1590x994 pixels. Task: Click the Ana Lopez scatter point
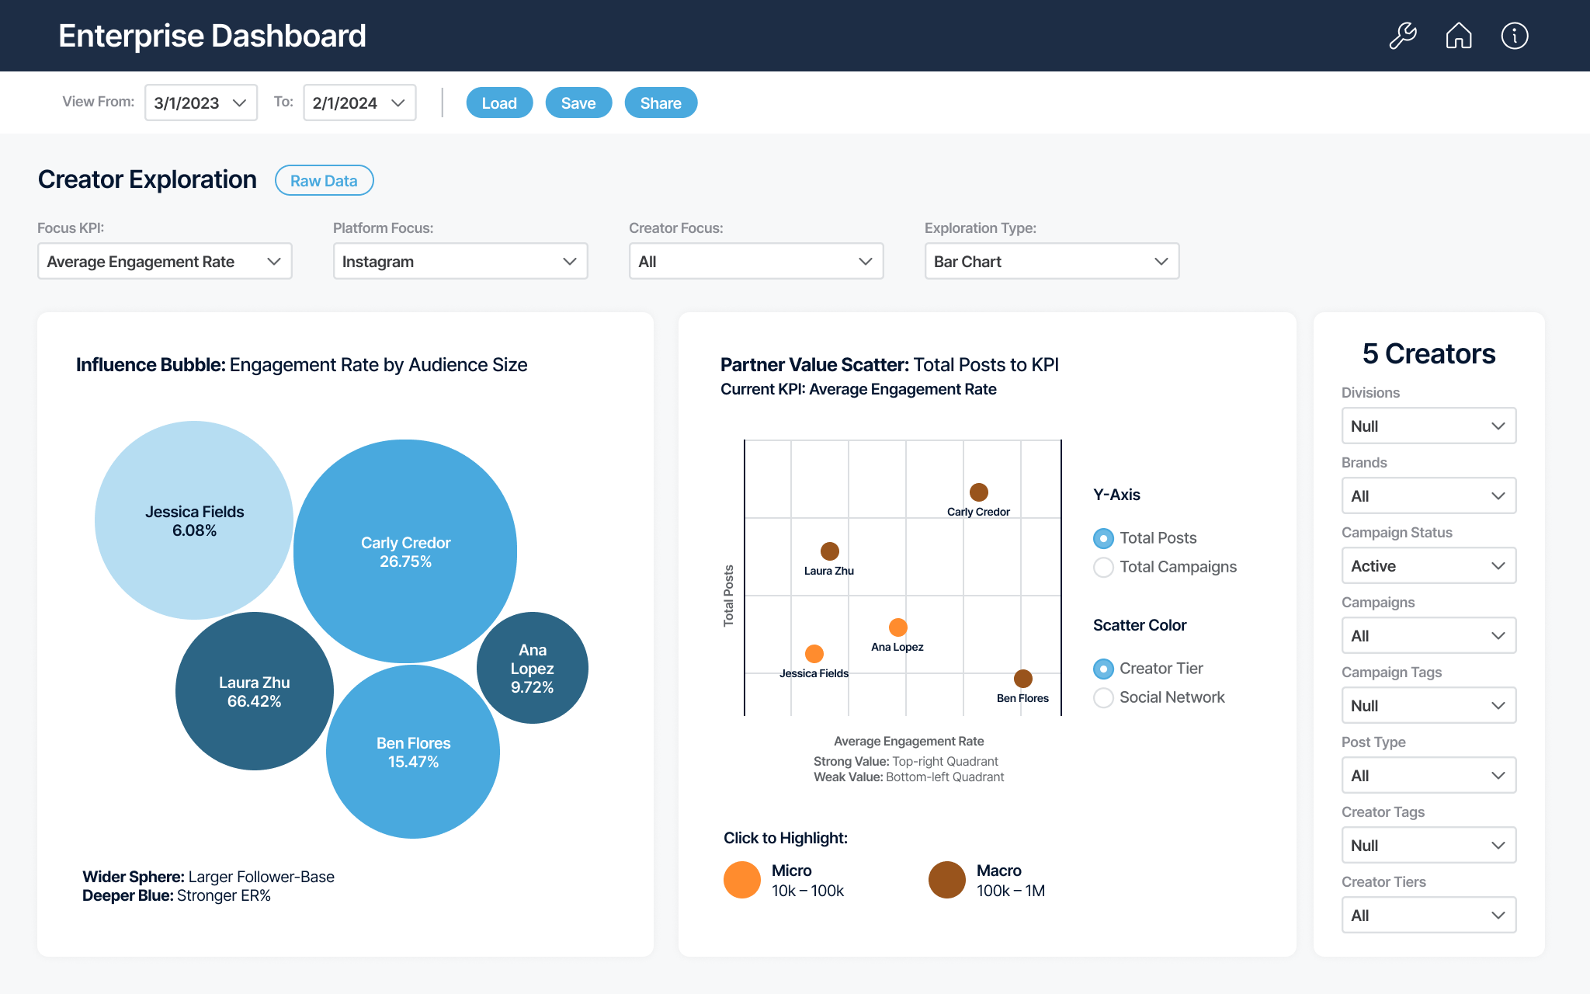tap(898, 627)
